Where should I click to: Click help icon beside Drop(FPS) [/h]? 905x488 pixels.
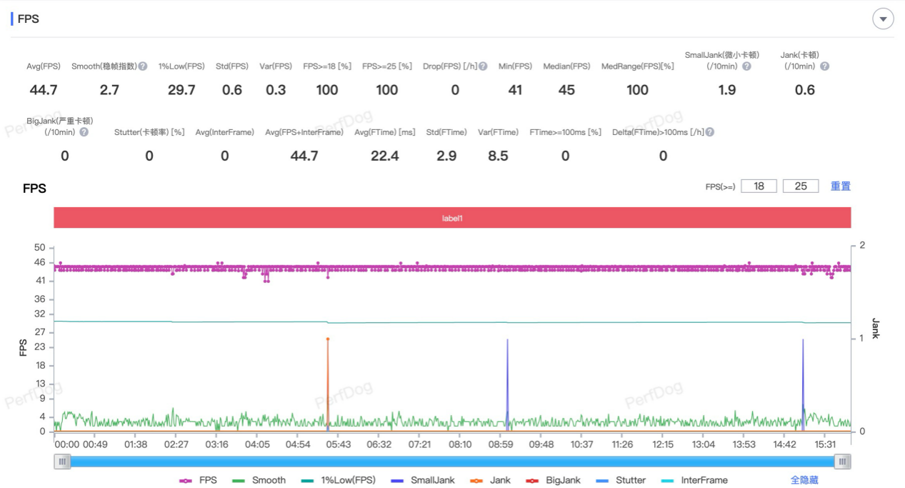pyautogui.click(x=483, y=66)
